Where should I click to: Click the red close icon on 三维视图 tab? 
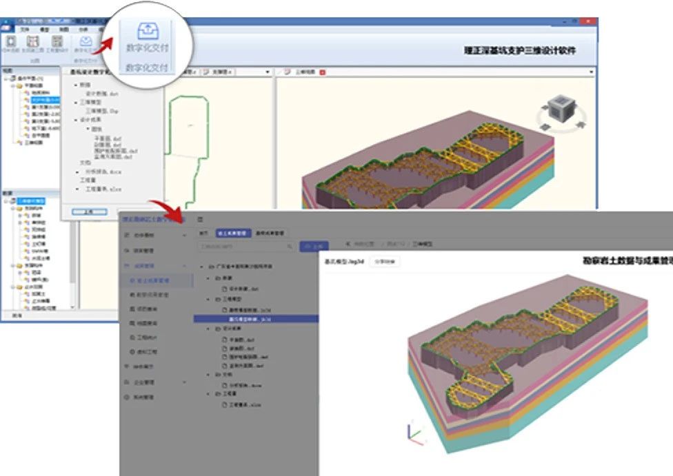point(322,72)
